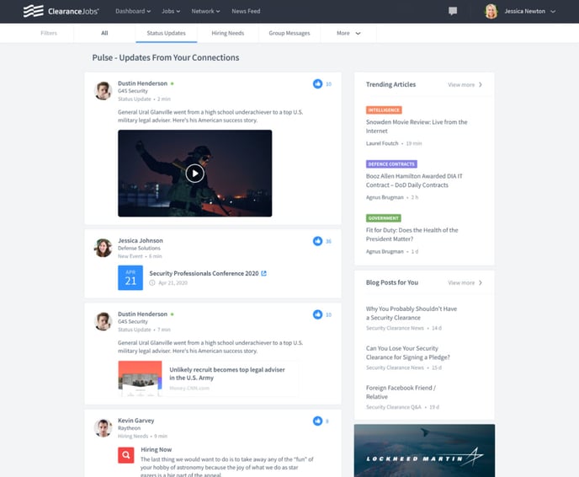Like Kevin Garvey's hiring post
The height and width of the screenshot is (477, 579).
point(317,421)
